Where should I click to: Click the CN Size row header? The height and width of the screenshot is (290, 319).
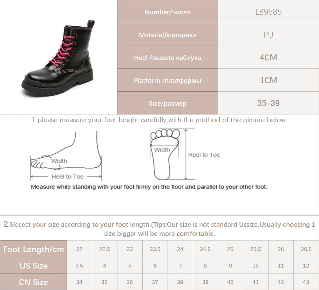[34, 282]
